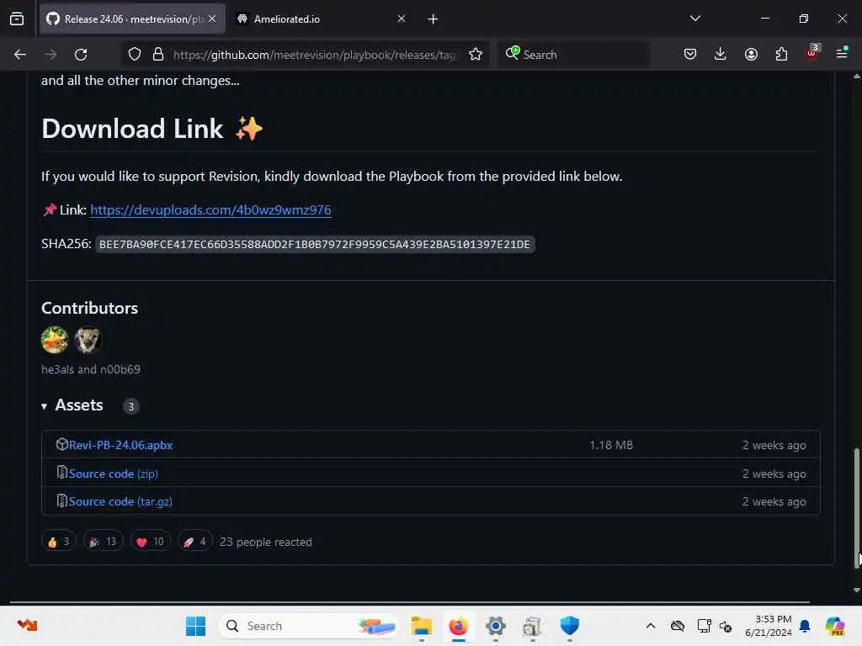Open the taskbar app next to Settings

point(532,626)
